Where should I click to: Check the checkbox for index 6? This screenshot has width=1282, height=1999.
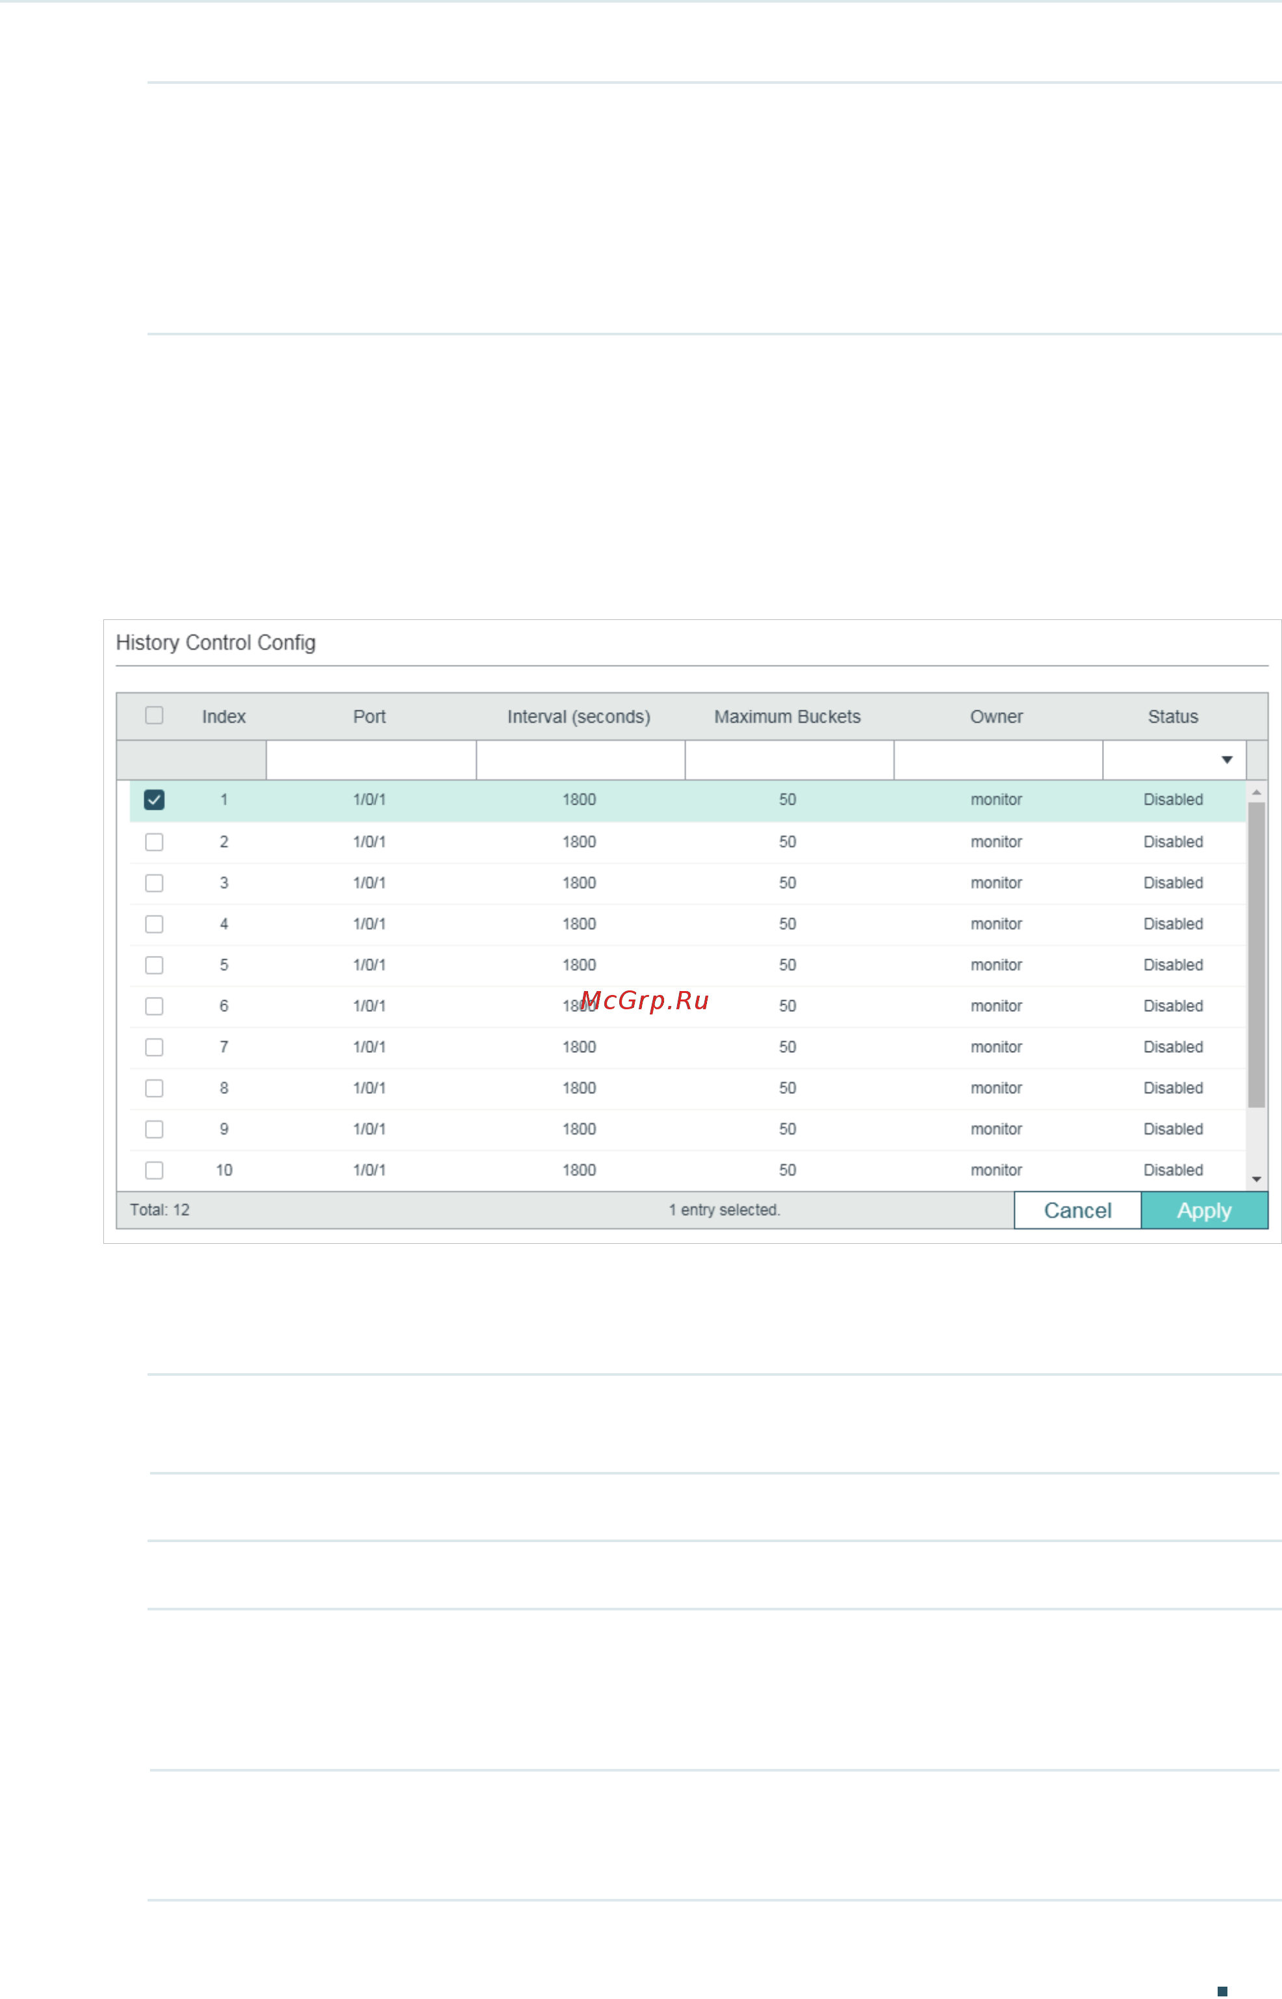[x=154, y=1006]
